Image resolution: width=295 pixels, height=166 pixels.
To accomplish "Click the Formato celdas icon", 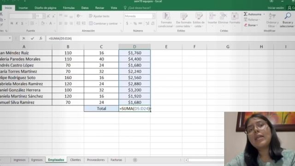I will tap(235, 16).
